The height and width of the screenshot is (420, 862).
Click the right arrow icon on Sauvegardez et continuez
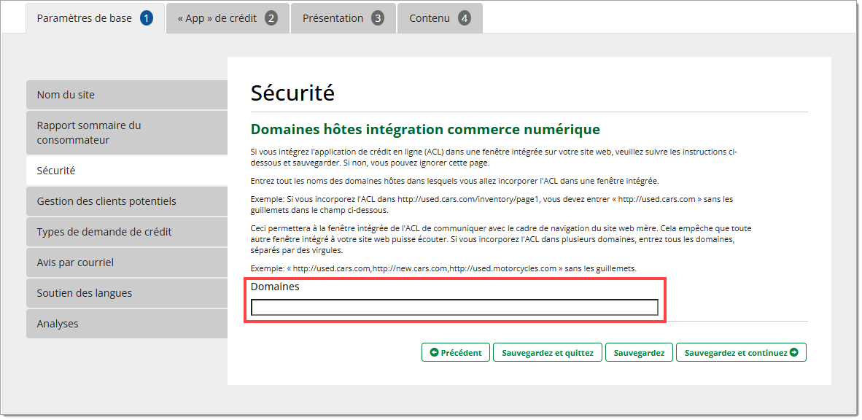tap(794, 353)
